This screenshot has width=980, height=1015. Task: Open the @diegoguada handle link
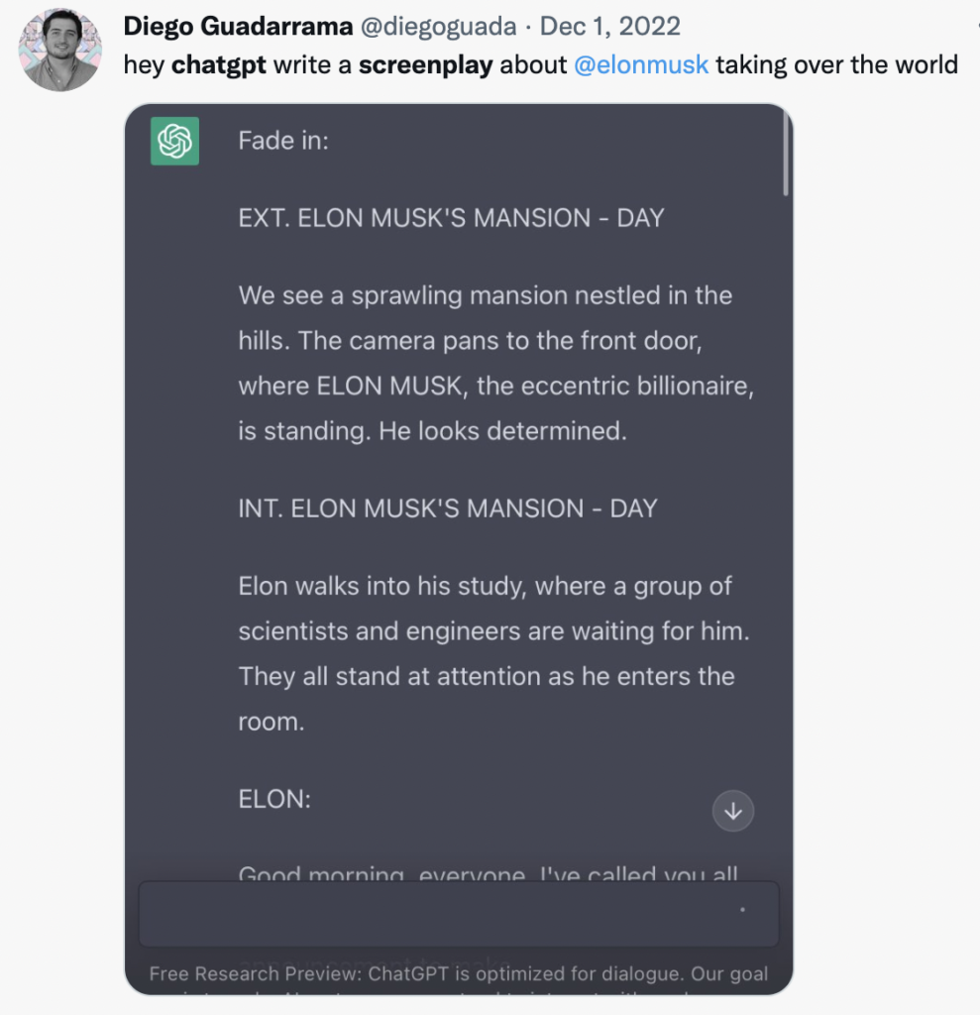pyautogui.click(x=438, y=27)
